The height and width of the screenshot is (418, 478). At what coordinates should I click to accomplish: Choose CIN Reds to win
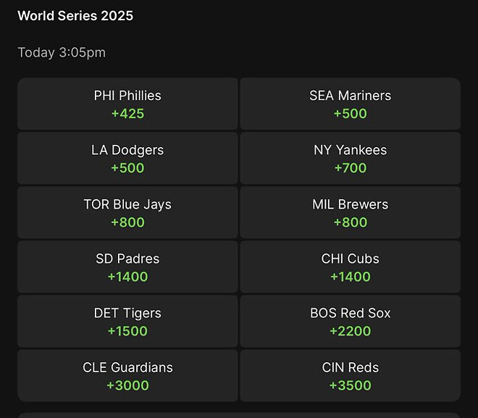[350, 375]
